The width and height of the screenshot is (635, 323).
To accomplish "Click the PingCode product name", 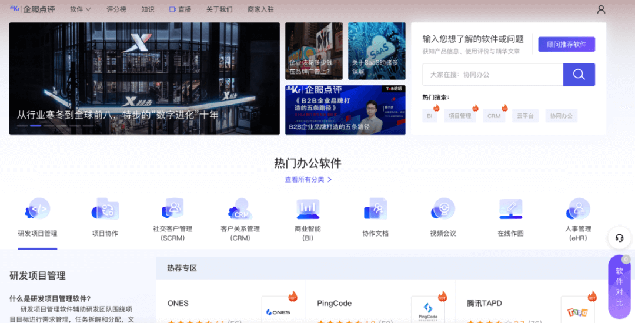I will click(334, 303).
